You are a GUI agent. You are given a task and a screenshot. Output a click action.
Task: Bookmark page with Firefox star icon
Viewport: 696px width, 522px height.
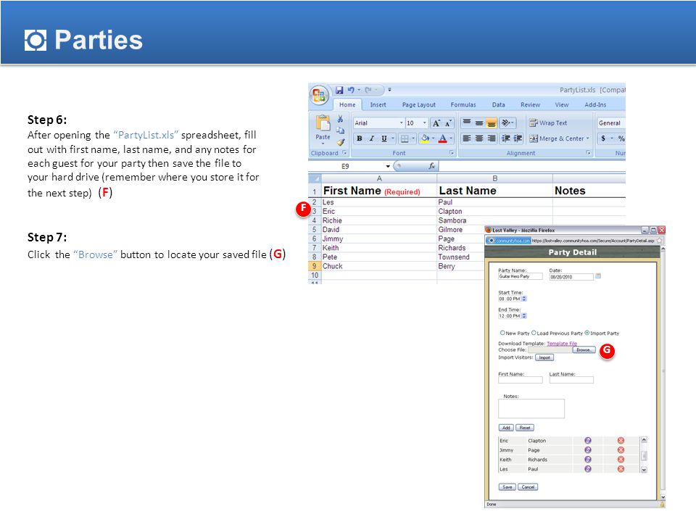click(660, 241)
